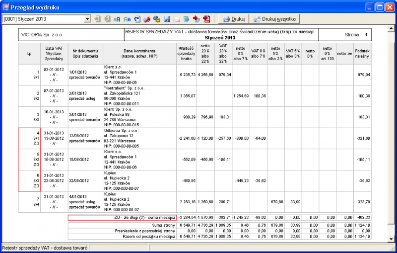Click the gross value 5 235,73
The width and height of the screenshot is (397, 253).
coord(188,75)
